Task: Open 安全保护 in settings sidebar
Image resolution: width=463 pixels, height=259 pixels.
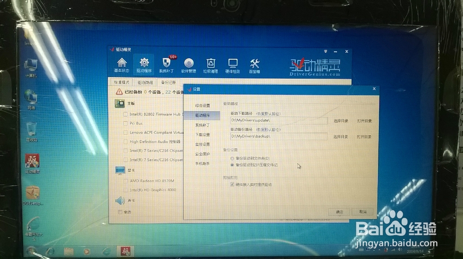Action: point(202,154)
